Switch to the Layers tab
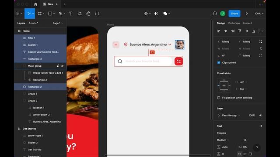 pos(21,23)
